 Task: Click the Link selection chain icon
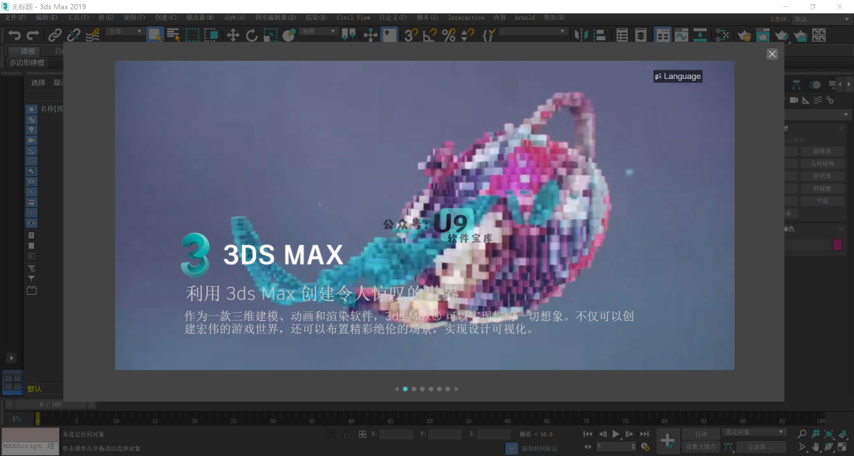(x=55, y=35)
